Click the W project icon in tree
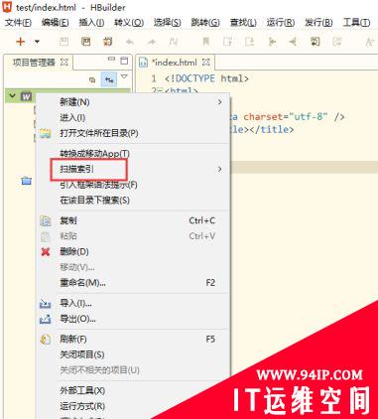Screen dimensions: 378x419 click(26, 96)
